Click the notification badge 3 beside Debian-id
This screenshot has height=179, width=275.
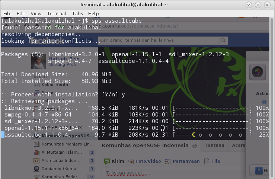click(x=92, y=169)
